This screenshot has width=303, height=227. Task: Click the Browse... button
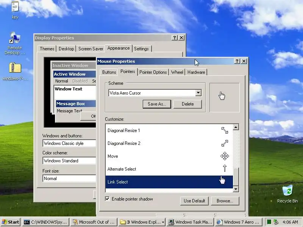tap(225, 201)
